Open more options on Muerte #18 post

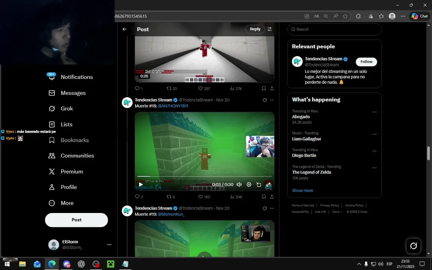click(272, 100)
